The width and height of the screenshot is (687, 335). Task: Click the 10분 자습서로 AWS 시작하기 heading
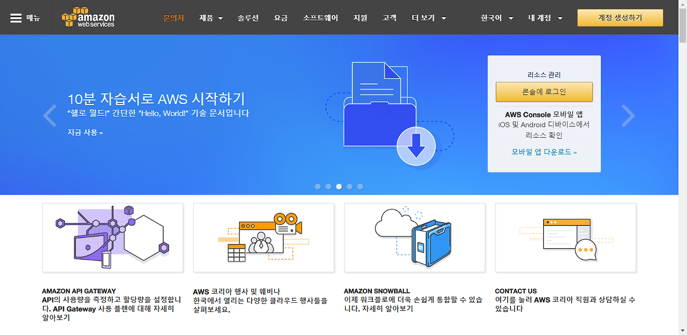click(156, 99)
